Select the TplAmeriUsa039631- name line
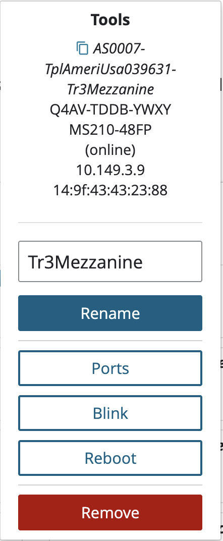This screenshot has height=541, width=223. [110, 69]
